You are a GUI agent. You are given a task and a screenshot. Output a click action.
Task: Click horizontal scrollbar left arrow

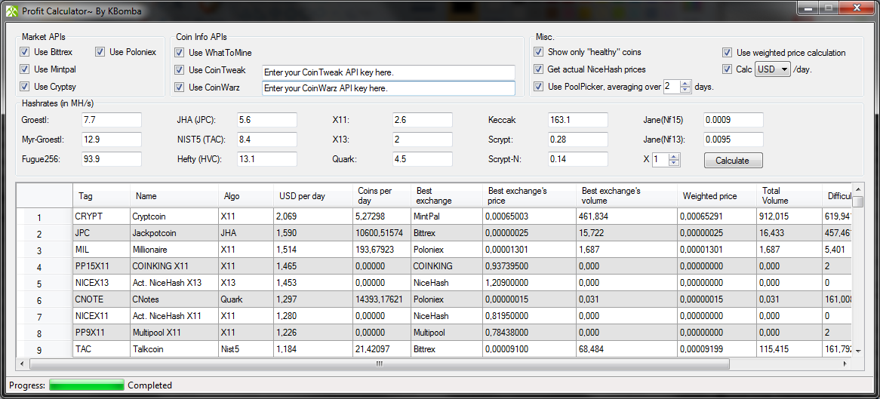(x=23, y=364)
